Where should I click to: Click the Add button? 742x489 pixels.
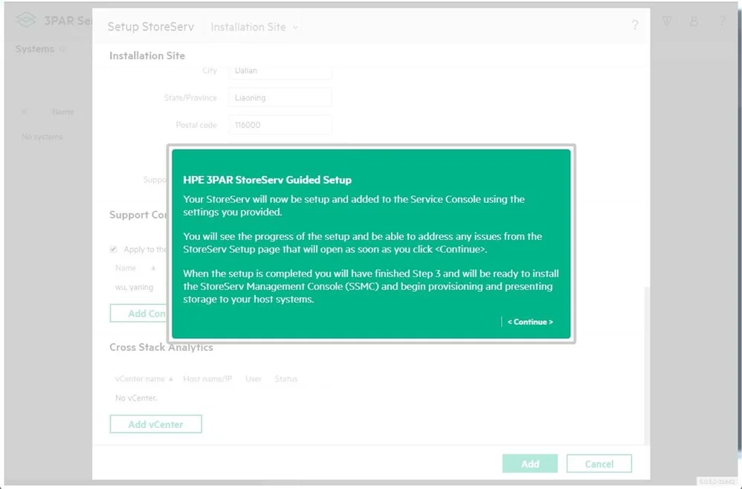click(x=530, y=464)
